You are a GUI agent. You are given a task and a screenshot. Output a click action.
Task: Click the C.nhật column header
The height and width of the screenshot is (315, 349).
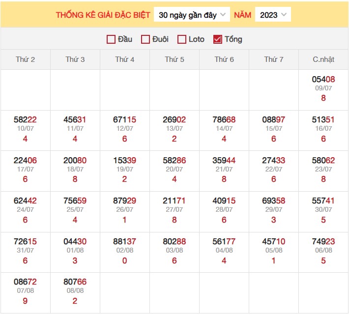click(x=323, y=59)
